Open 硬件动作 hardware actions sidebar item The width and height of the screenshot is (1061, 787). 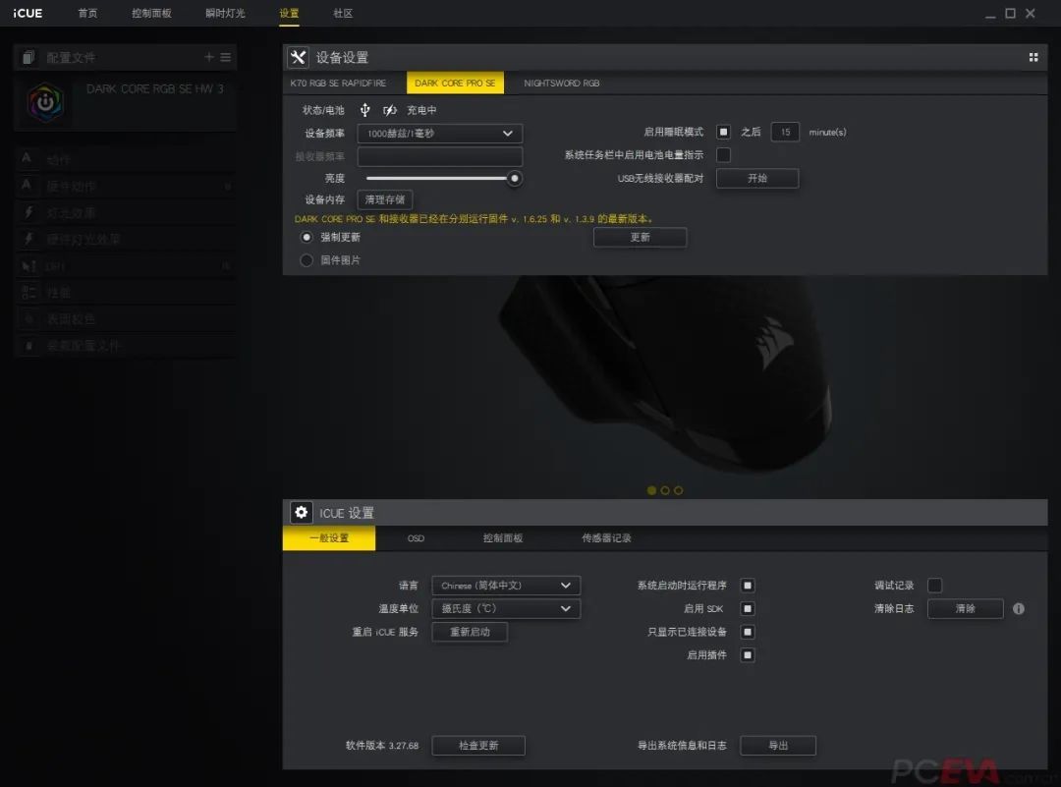pos(125,186)
